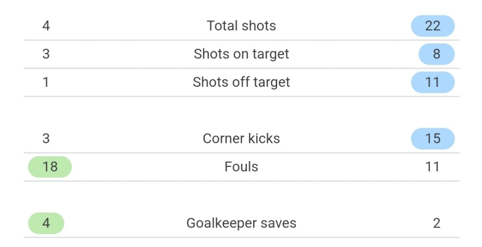Click the divider line below Total shots row
This screenshot has width=482, height=247.
tap(241, 41)
